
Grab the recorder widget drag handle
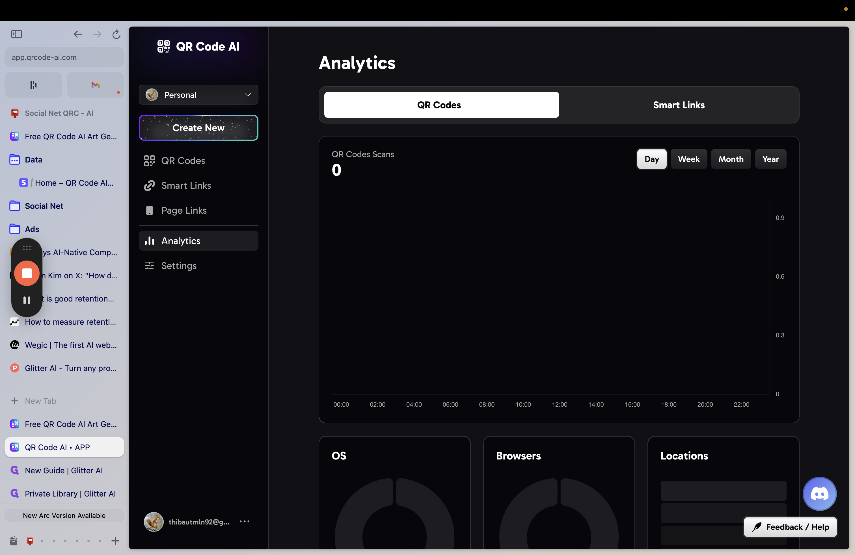point(27,248)
